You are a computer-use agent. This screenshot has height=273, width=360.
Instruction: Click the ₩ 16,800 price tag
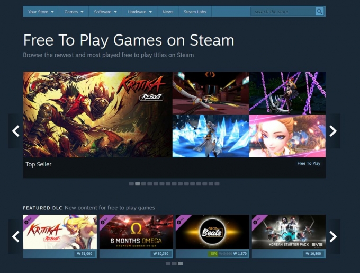click(x=313, y=254)
